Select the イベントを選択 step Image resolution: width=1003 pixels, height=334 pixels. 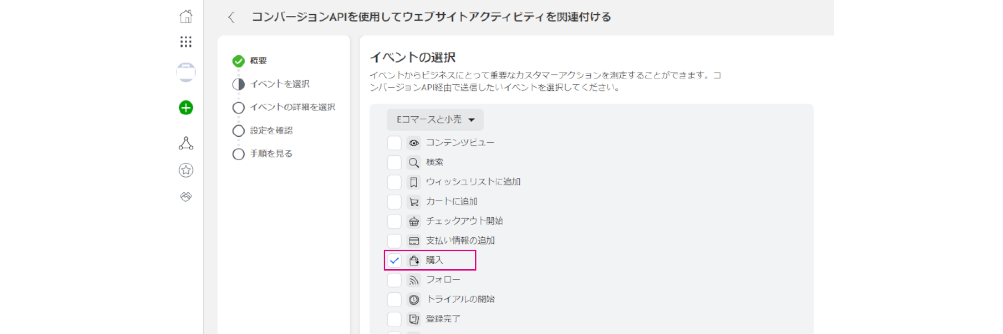(271, 84)
